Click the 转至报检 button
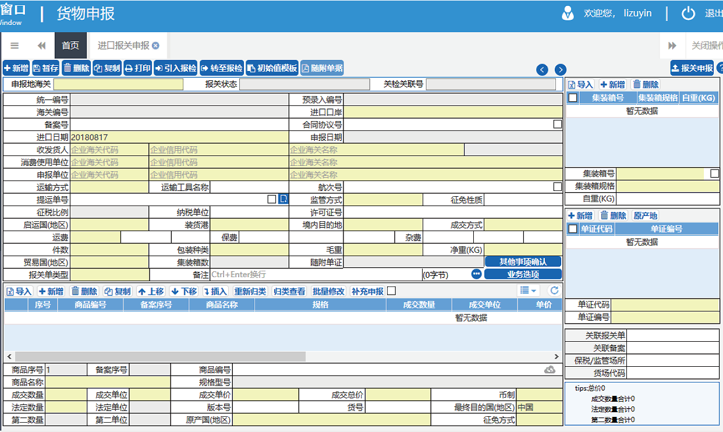The width and height of the screenshot is (723, 432). point(222,68)
